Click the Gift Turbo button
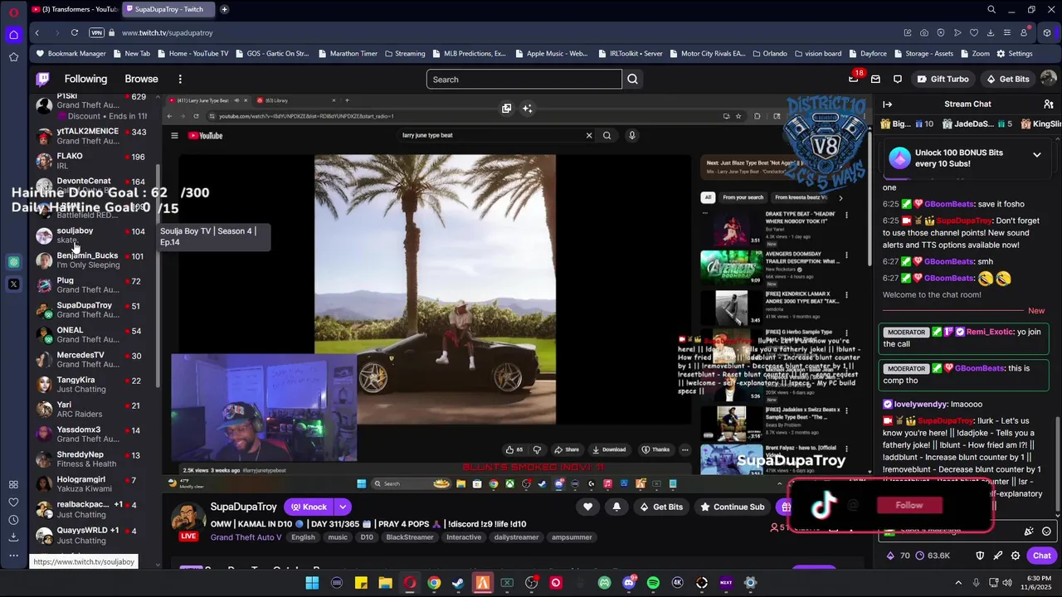This screenshot has width=1062, height=597. (943, 79)
